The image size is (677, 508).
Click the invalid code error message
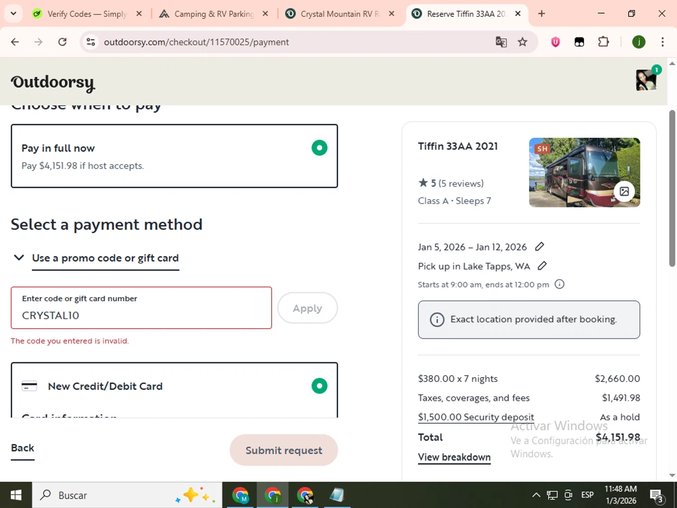70,341
